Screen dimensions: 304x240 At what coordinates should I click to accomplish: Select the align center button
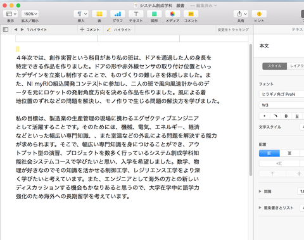(289, 153)
